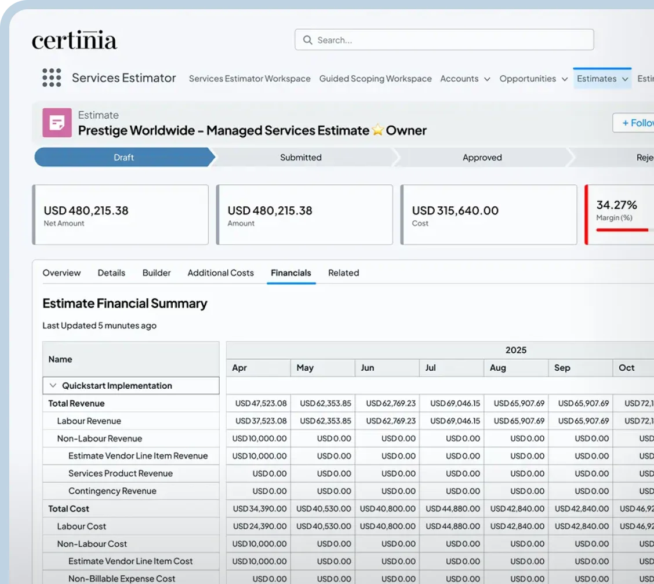The width and height of the screenshot is (654, 584).
Task: Select the Additional Costs tab
Action: pos(220,273)
